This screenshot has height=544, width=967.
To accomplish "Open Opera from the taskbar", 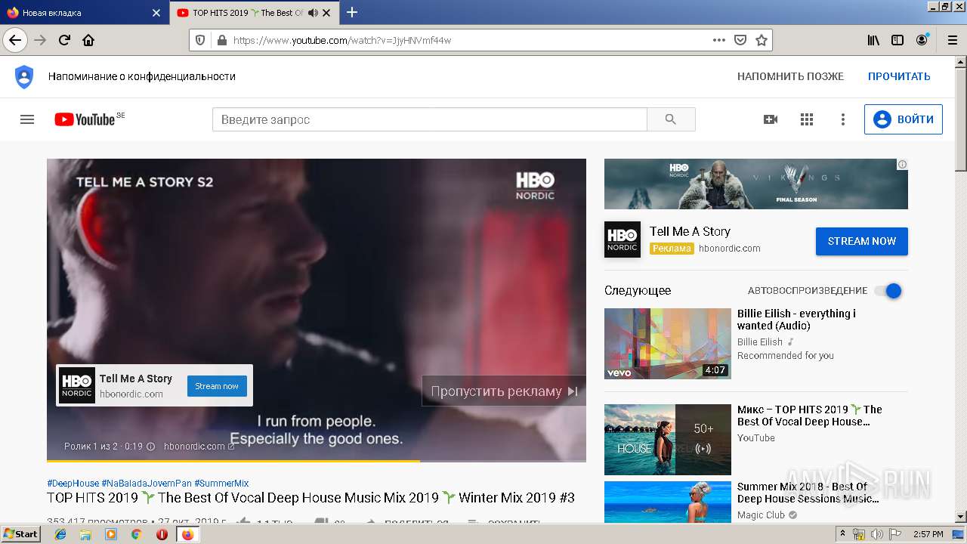I will point(162,534).
